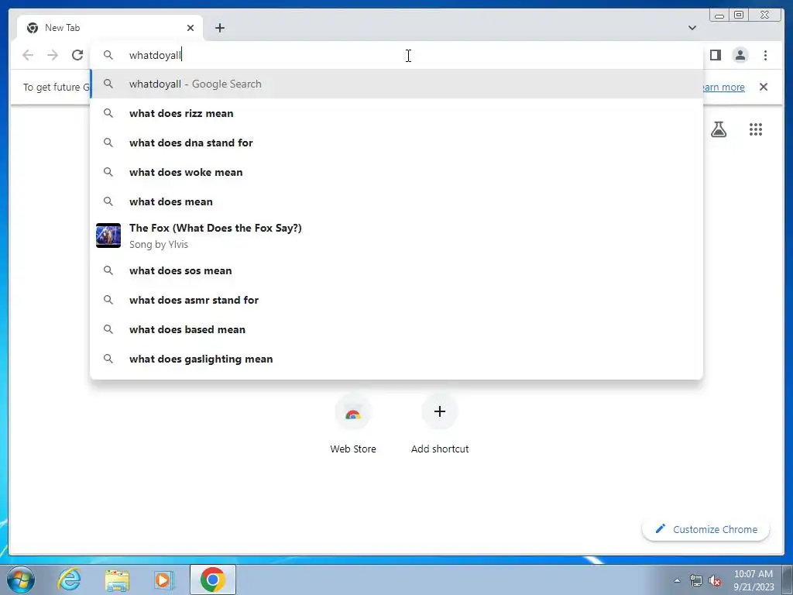
Task: Click the magnifier icon in address bar
Action: [108, 55]
